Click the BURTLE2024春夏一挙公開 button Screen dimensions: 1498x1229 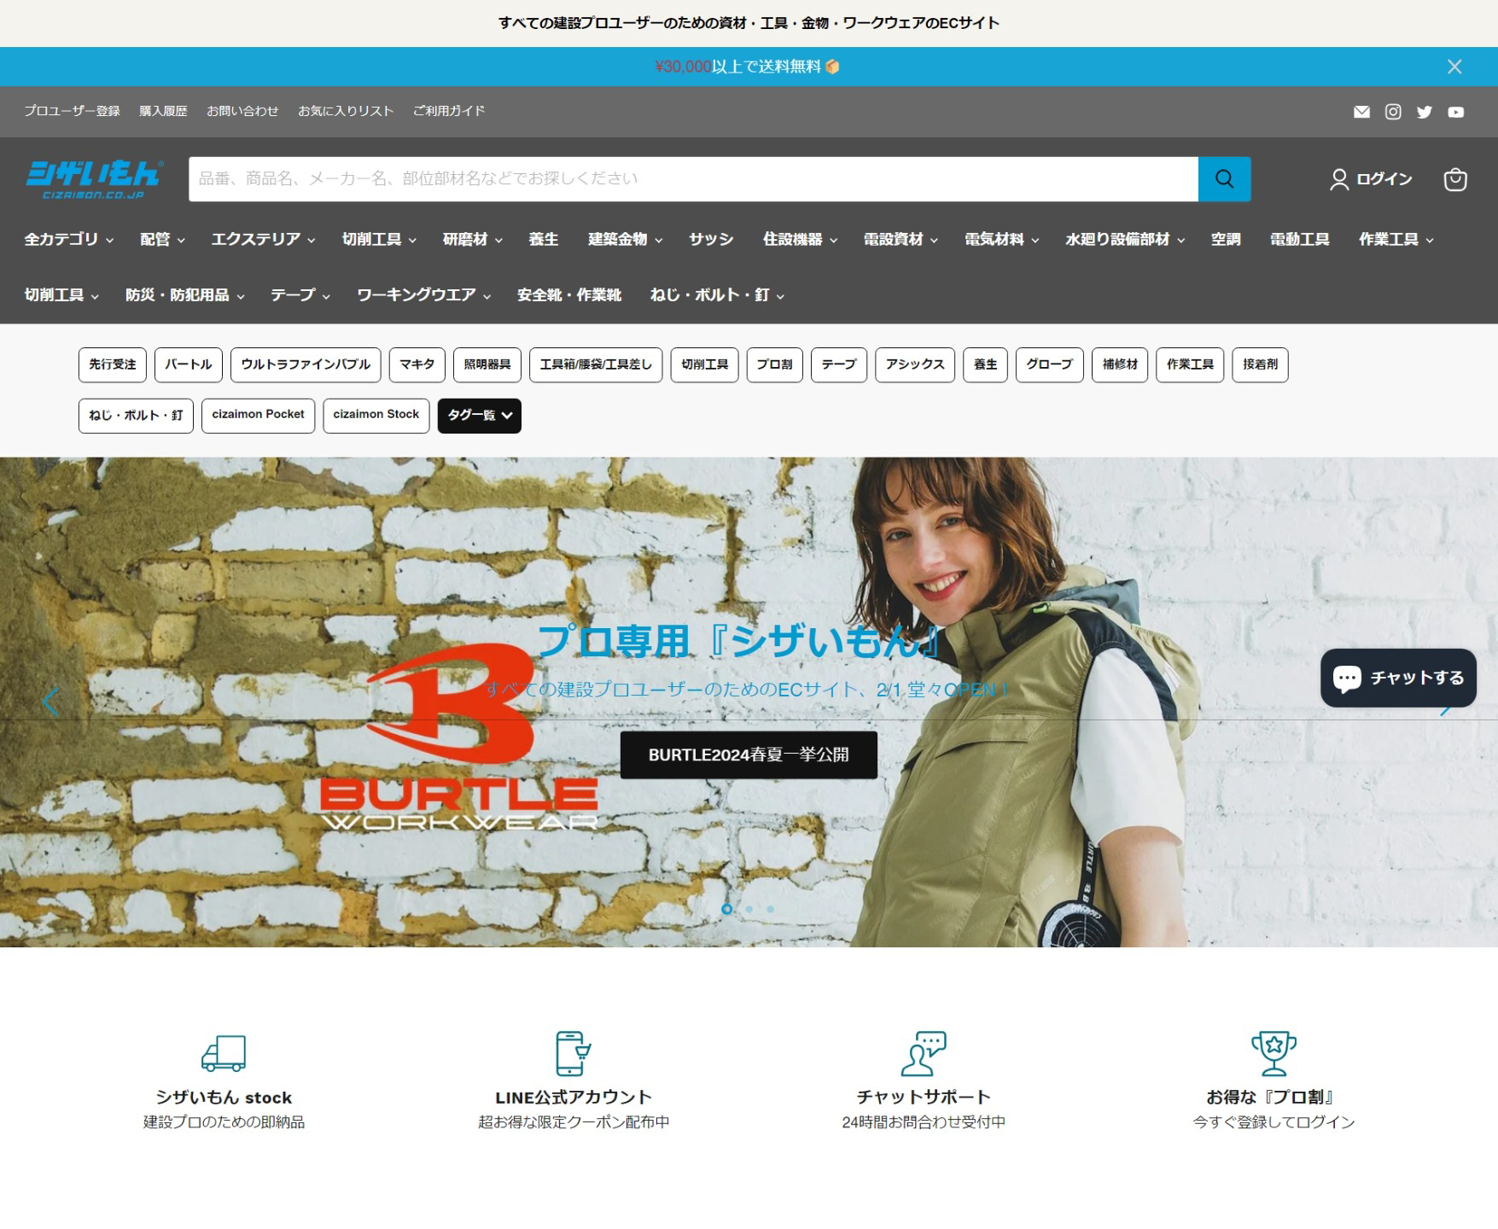(749, 755)
